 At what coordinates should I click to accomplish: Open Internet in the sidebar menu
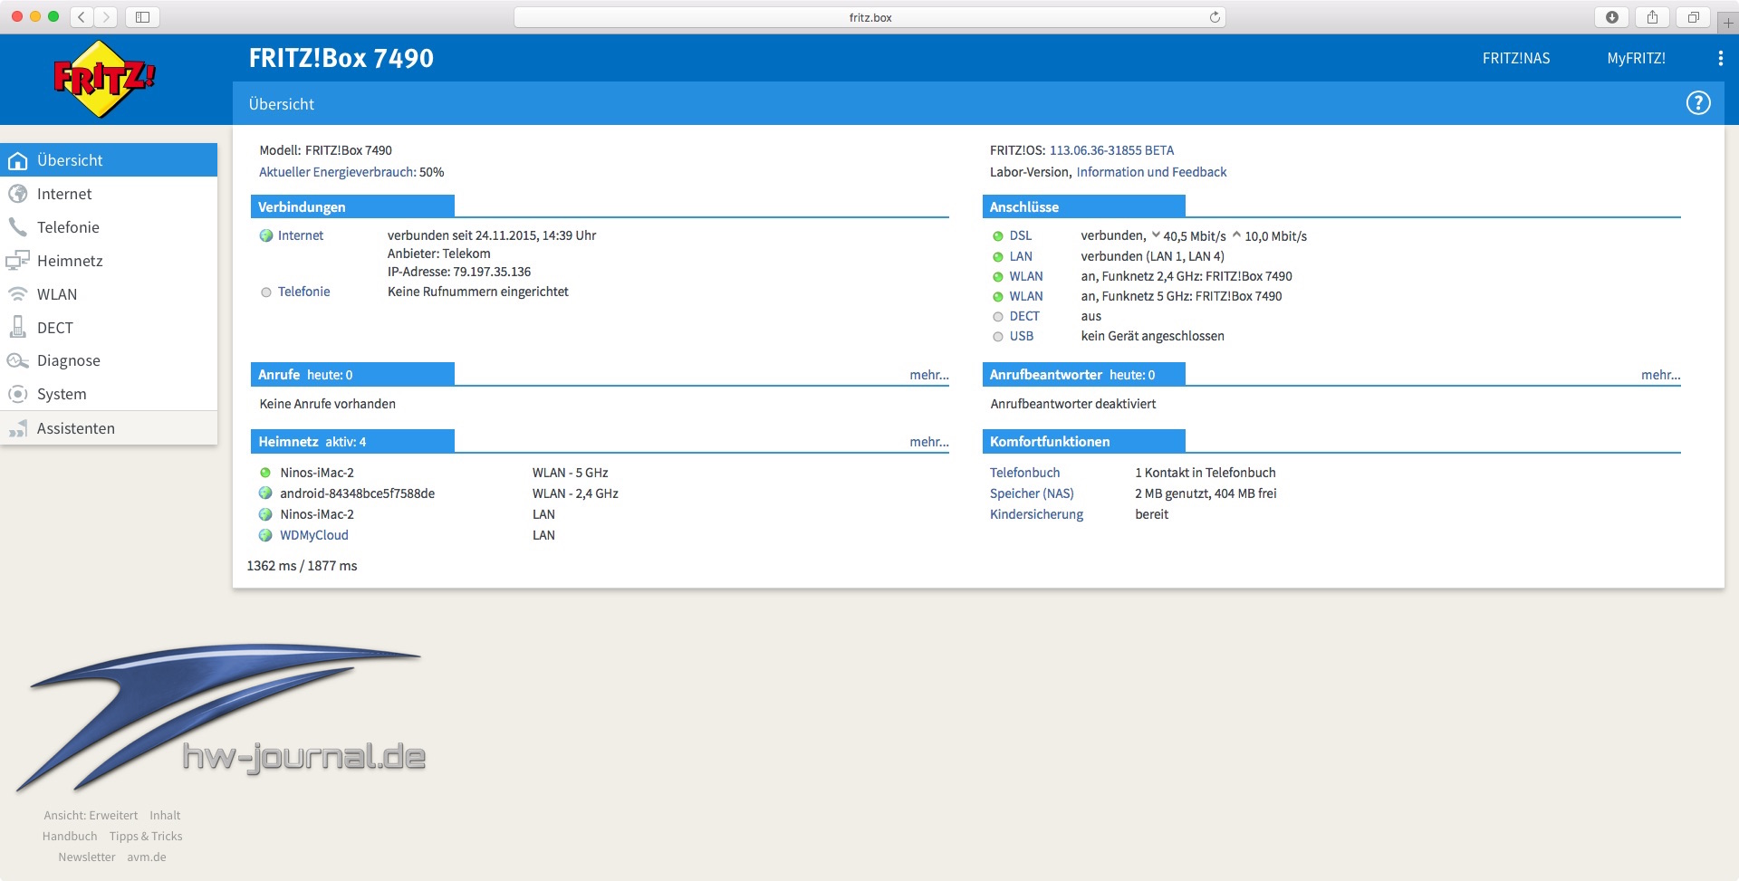(109, 194)
